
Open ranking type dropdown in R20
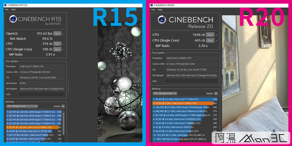pos(165,94)
